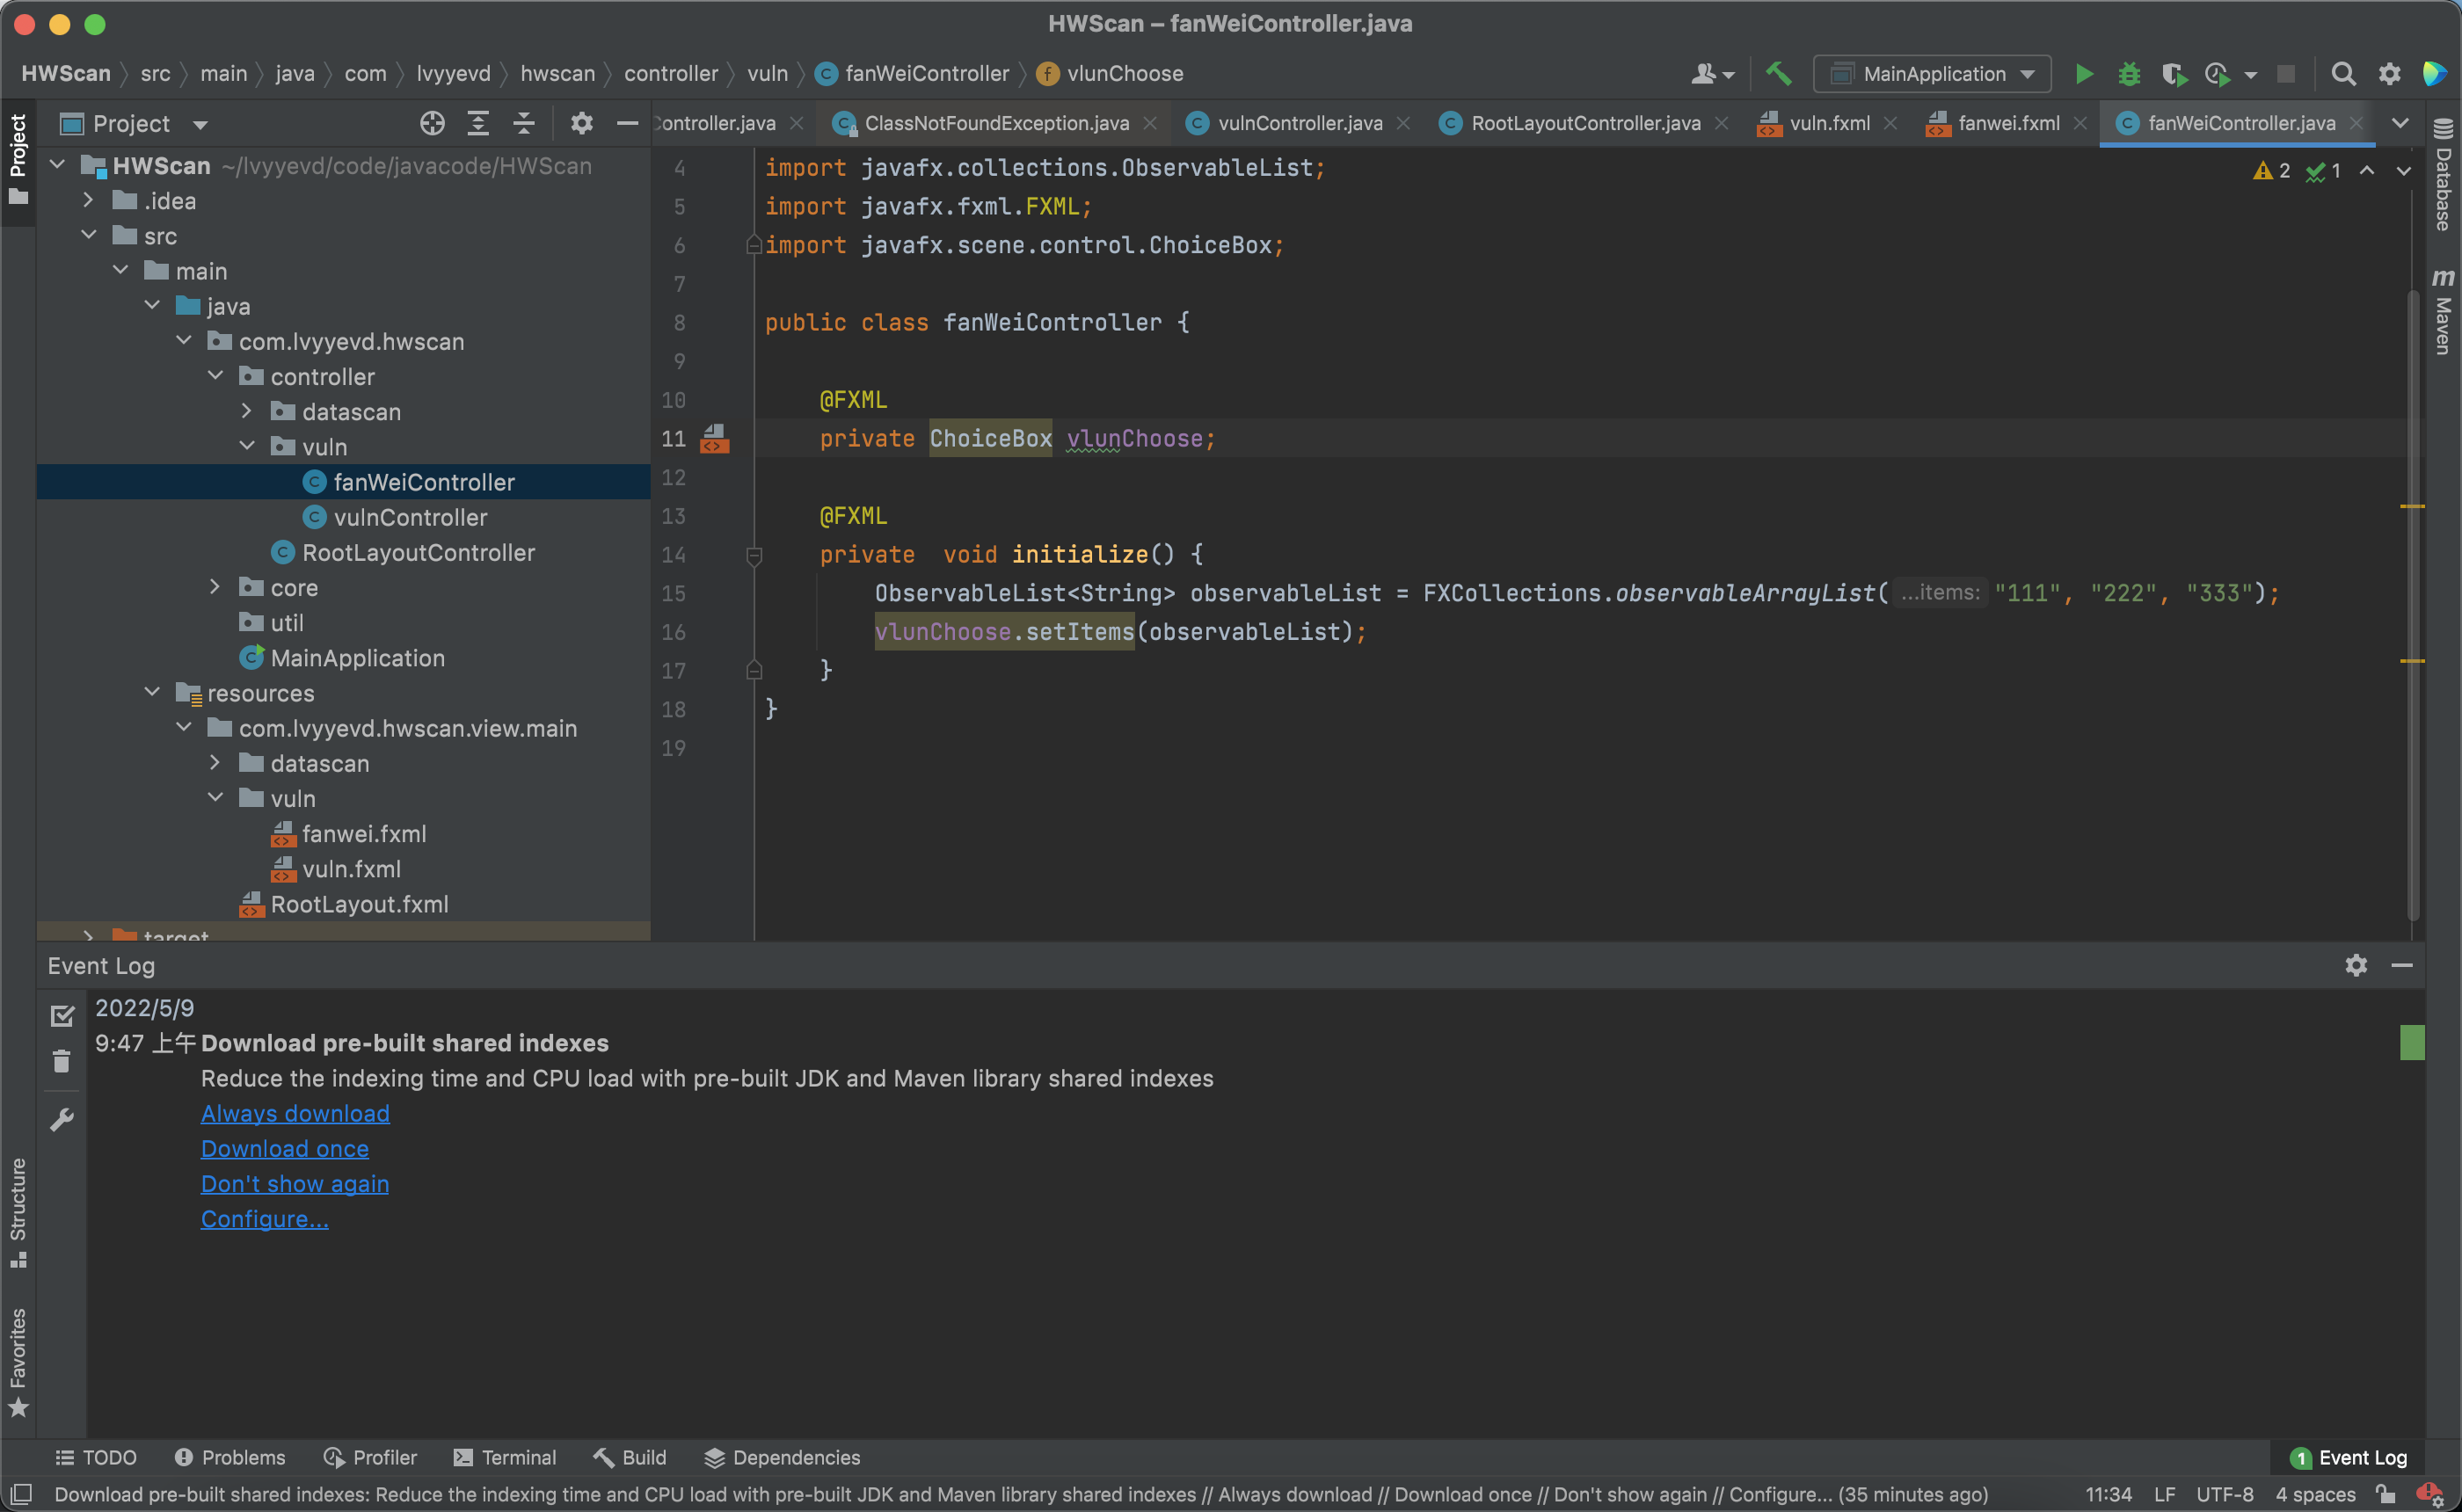Toggle the Event Log button in status bar
The image size is (2462, 1512).
2349,1457
